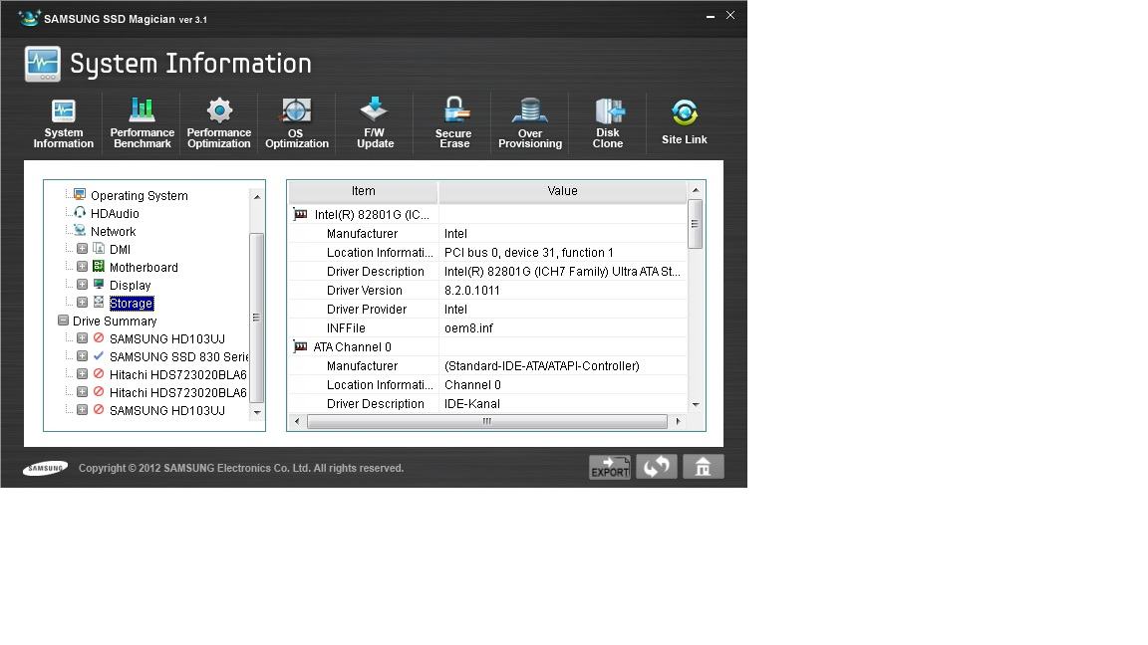1148x645 pixels.
Task: Launch Performance Benchmark tool
Action: [x=143, y=123]
